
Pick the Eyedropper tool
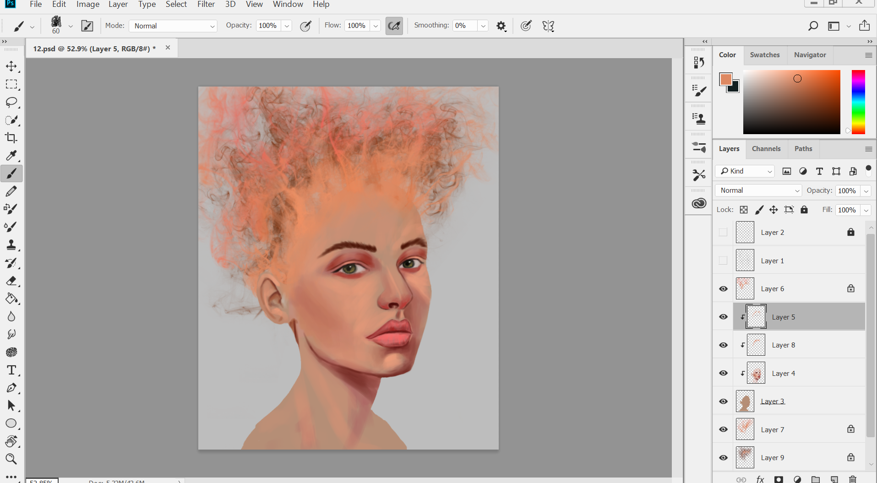point(11,156)
